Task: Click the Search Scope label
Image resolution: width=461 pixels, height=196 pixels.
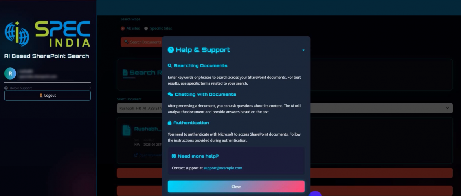Action: pyautogui.click(x=130, y=19)
